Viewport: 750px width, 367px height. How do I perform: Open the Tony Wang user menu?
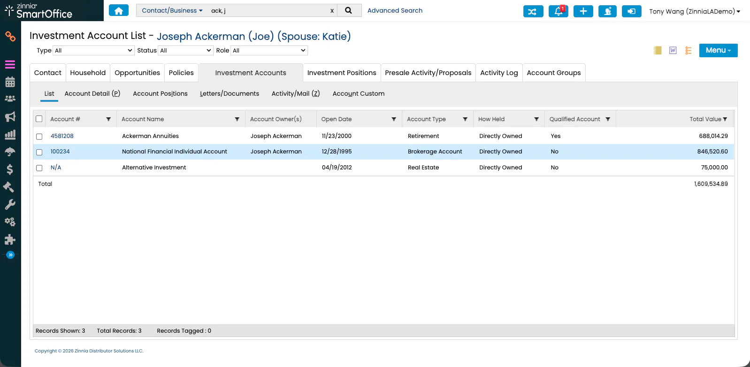click(695, 11)
